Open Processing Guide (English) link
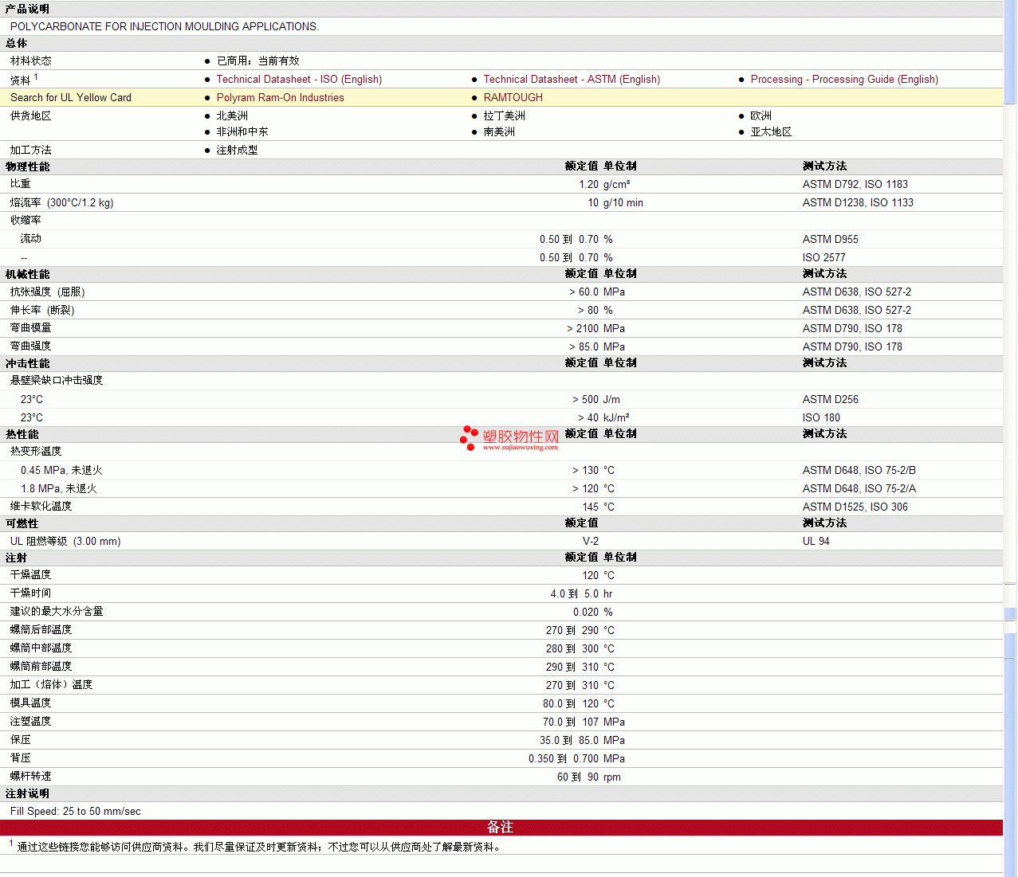This screenshot has height=877, width=1018. click(844, 80)
